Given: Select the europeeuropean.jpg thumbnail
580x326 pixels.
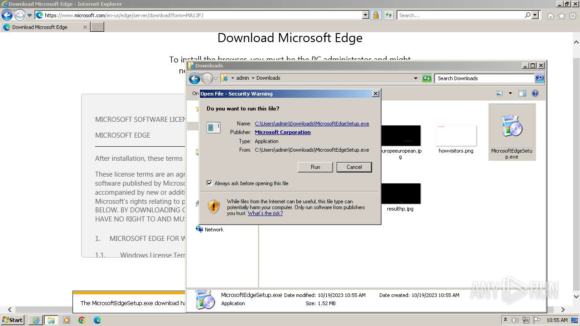Looking at the screenshot, I should coord(401,135).
